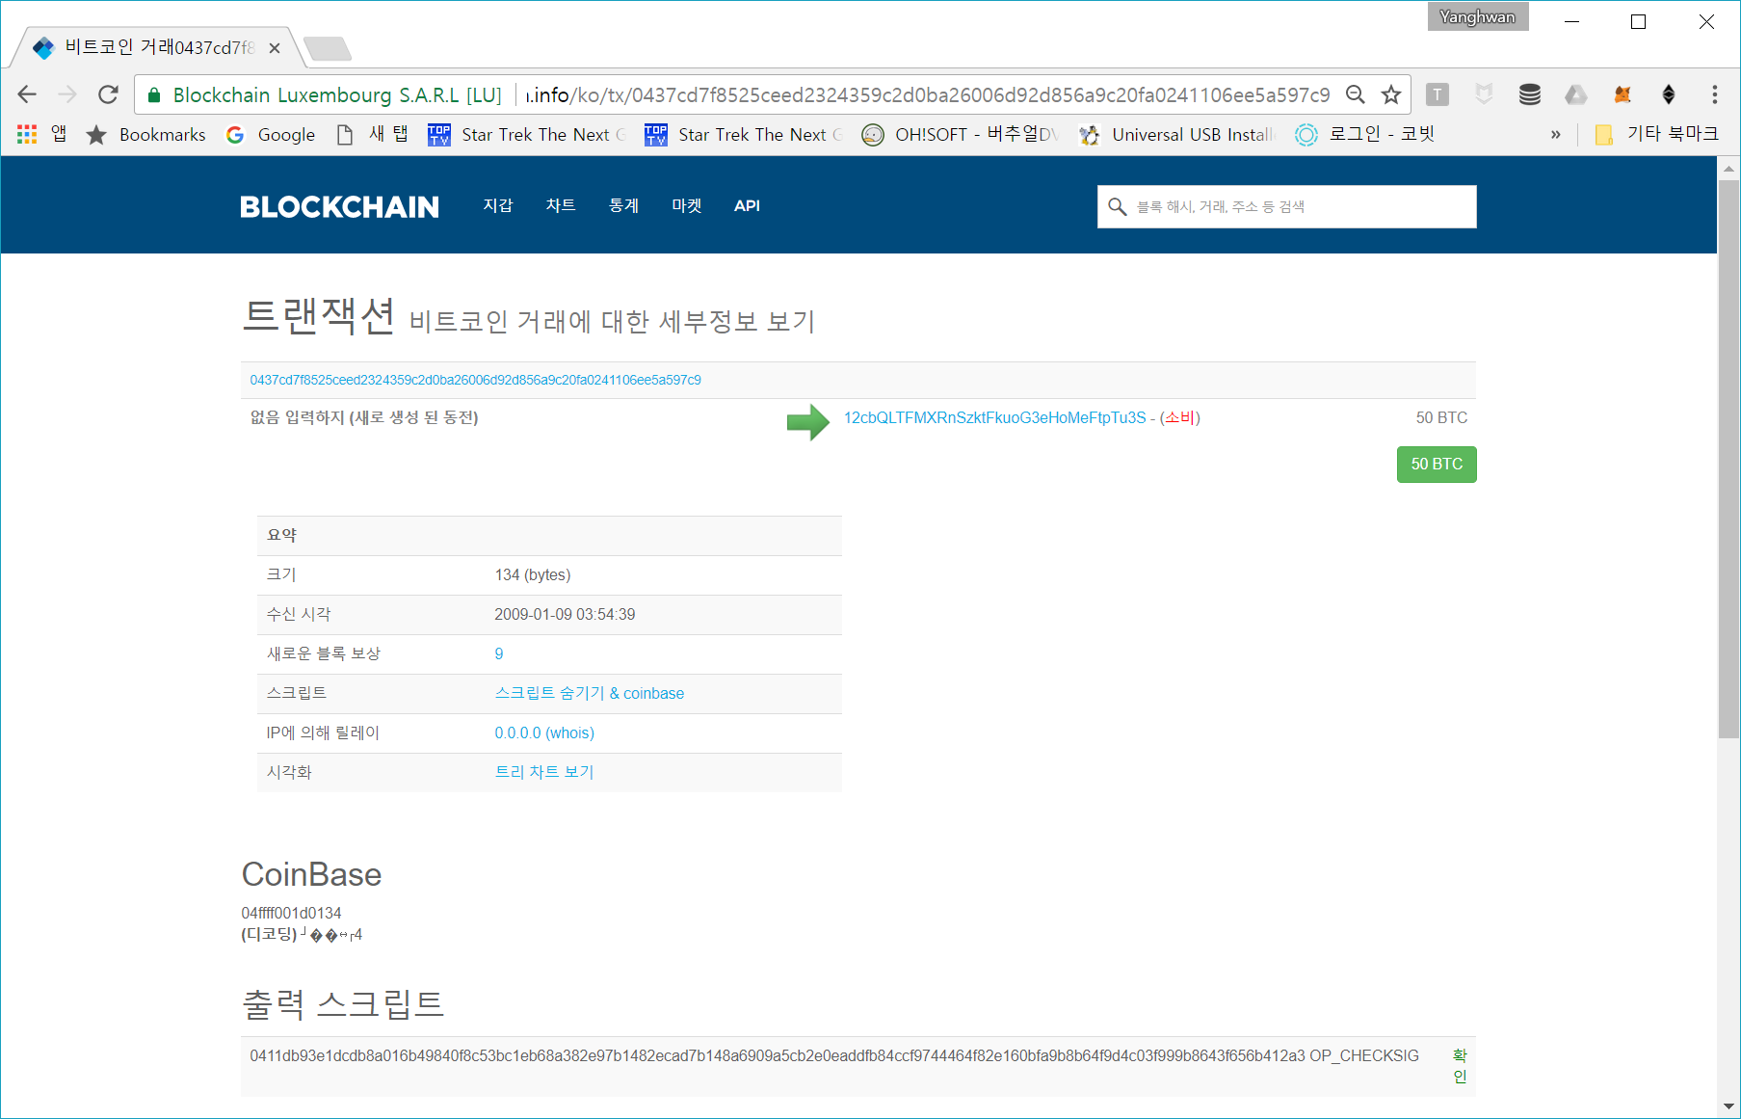Click the scrollbar up arrow

click(x=1728, y=169)
